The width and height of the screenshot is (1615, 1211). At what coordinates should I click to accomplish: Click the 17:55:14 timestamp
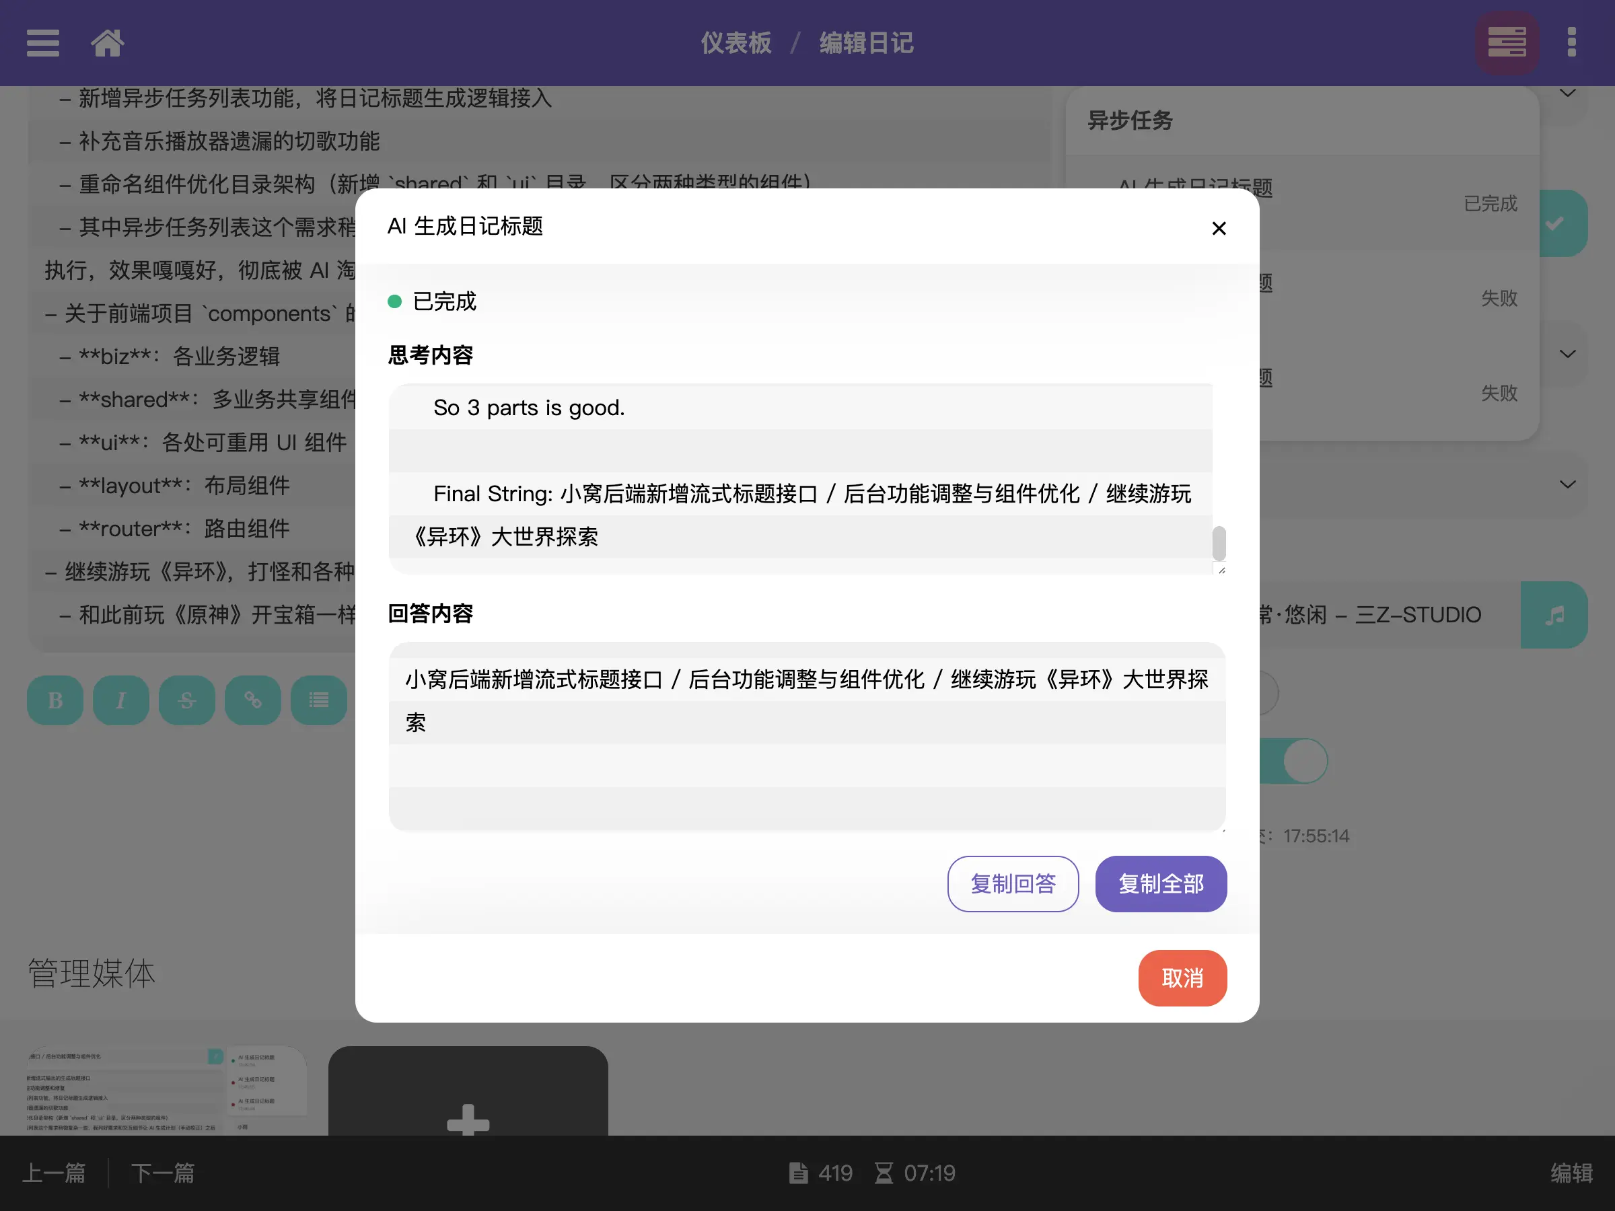click(1316, 836)
